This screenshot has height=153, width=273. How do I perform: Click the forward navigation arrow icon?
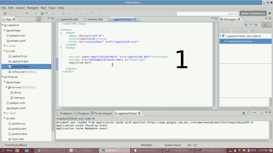31,13
